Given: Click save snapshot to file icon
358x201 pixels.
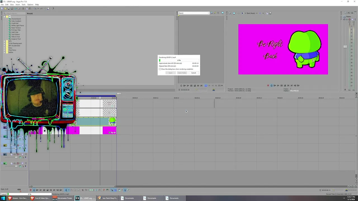Looking at the screenshot, I should click(x=270, y=13).
